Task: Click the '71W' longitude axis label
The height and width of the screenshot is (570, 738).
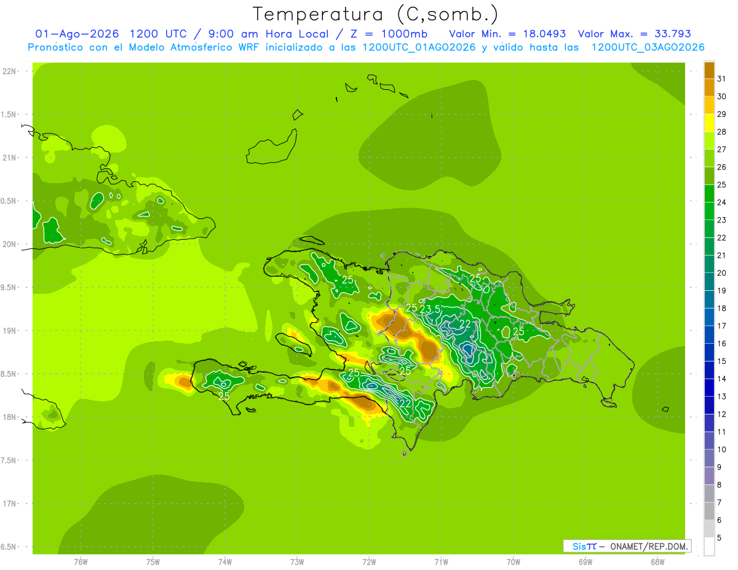Action: click(x=441, y=562)
